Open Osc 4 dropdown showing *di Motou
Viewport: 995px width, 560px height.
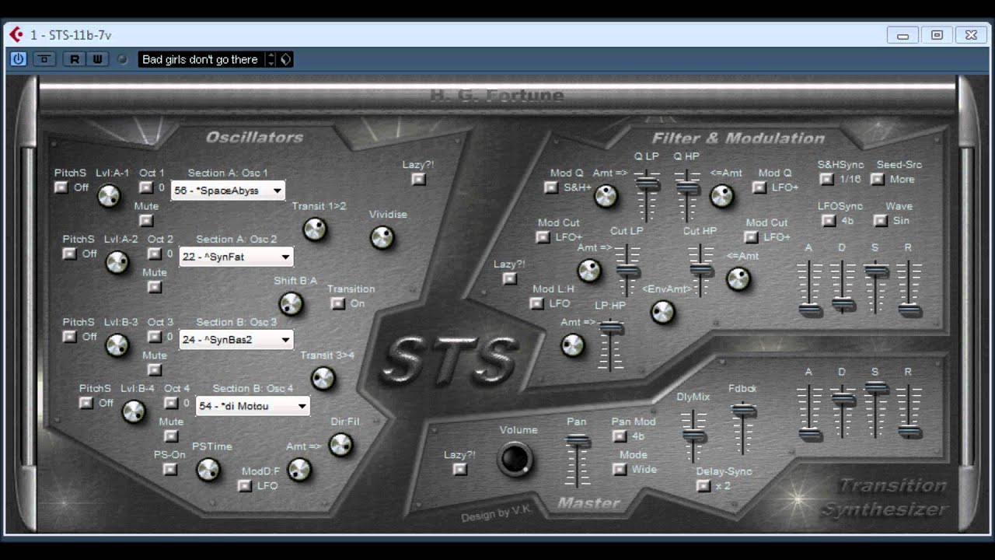253,406
